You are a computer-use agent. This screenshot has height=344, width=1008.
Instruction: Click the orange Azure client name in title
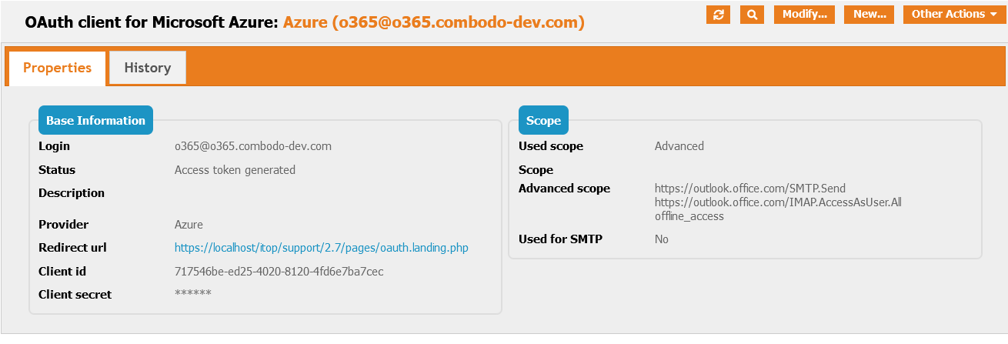433,22
